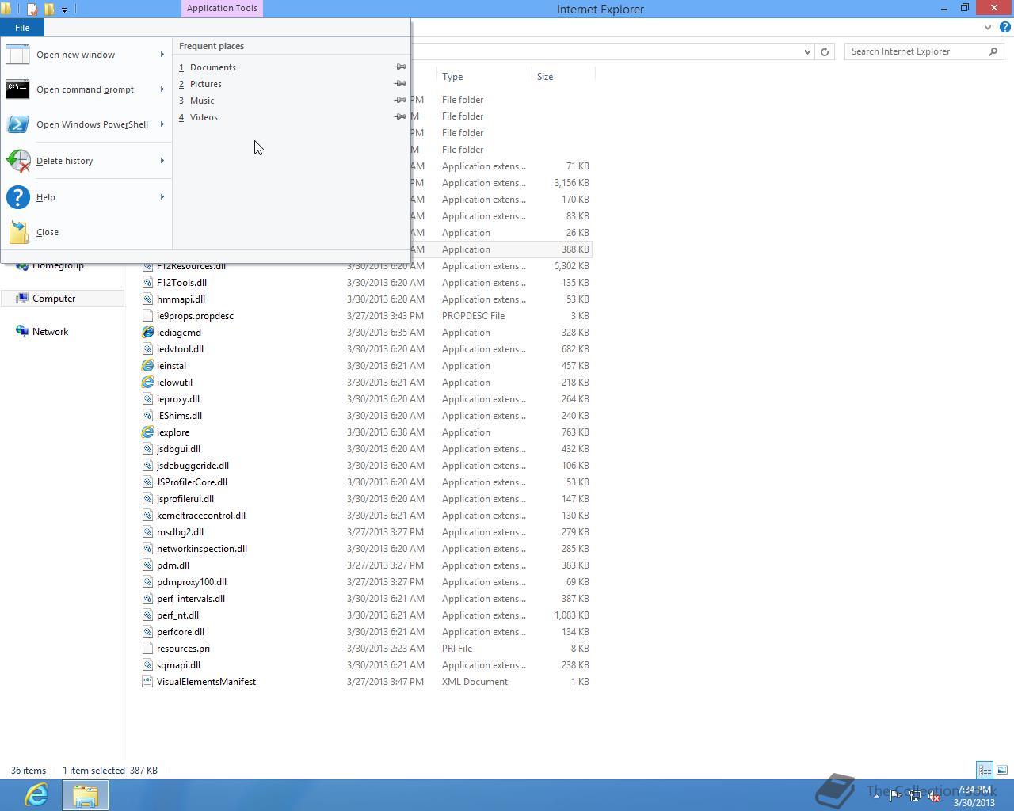Click the Application Tools ribbon tab
Viewport: 1014px width, 811px height.
point(222,8)
